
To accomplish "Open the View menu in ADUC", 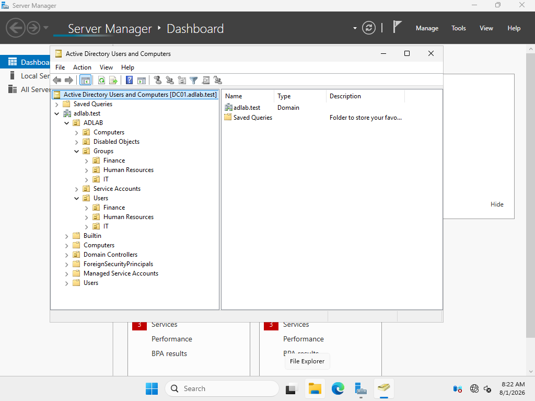I will [106, 67].
